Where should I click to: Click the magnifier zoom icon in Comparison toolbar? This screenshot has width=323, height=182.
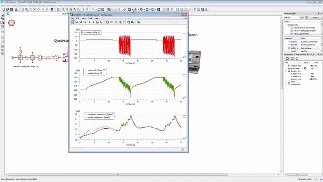[81, 22]
